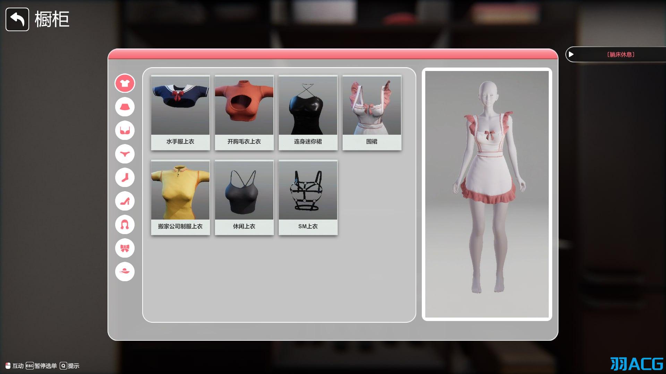The image size is (666, 374).
Task: Select the 围裙 apron thumbnail
Action: coord(372,105)
